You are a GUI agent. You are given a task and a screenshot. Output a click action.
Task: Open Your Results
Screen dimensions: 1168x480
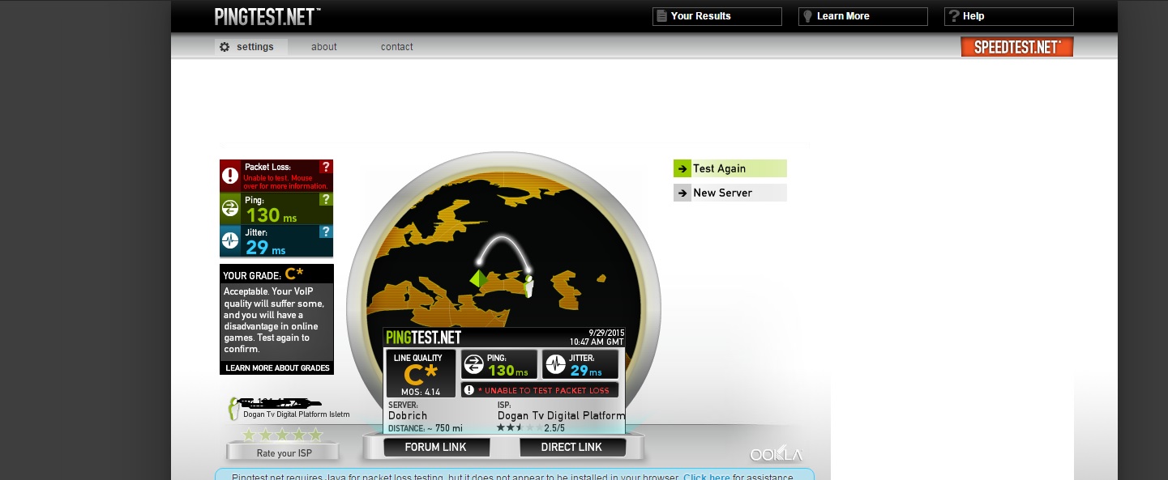(717, 16)
